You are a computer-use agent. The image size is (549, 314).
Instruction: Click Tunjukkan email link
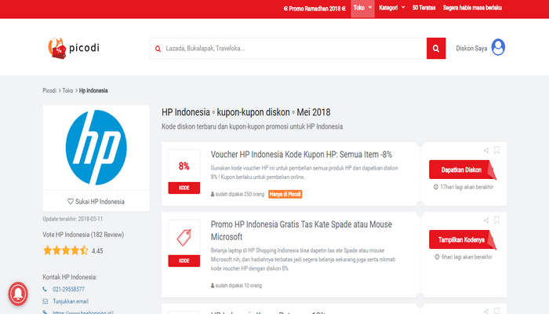71,301
